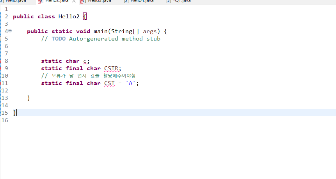
Task: Click line number 2 in the gutter
Action: pyautogui.click(x=6, y=16)
